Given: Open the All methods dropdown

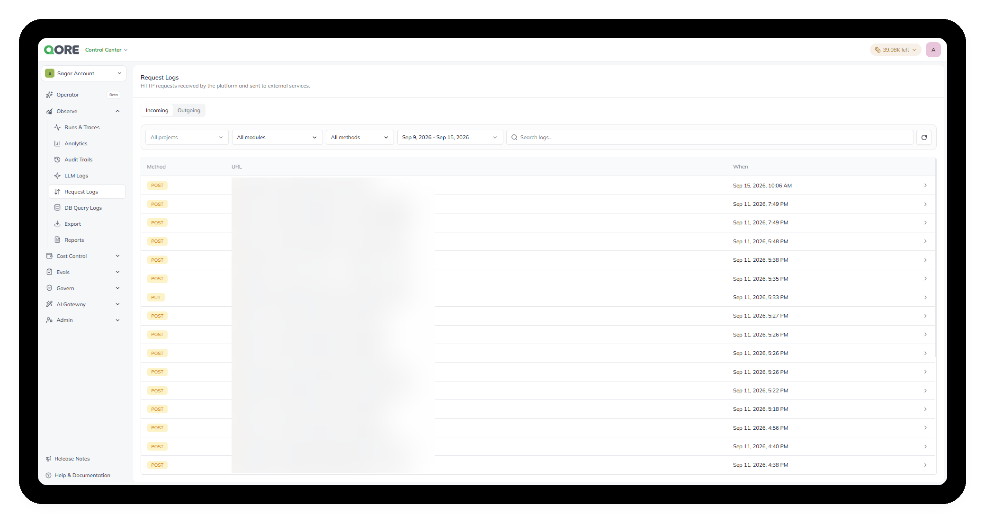Looking at the screenshot, I should pyautogui.click(x=360, y=137).
